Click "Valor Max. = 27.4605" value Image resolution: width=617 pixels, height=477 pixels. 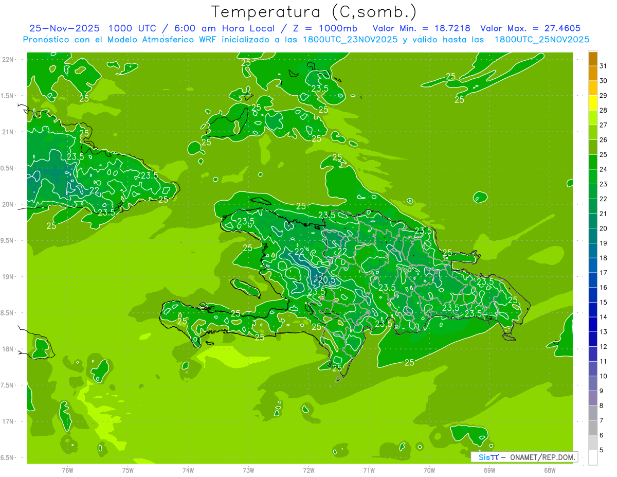(530, 29)
